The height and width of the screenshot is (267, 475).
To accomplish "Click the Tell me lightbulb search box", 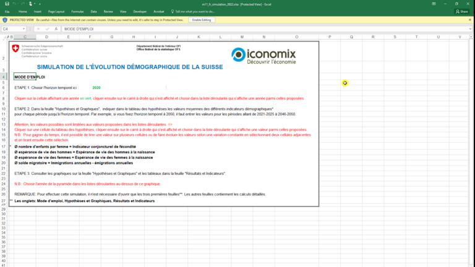I will (x=193, y=12).
